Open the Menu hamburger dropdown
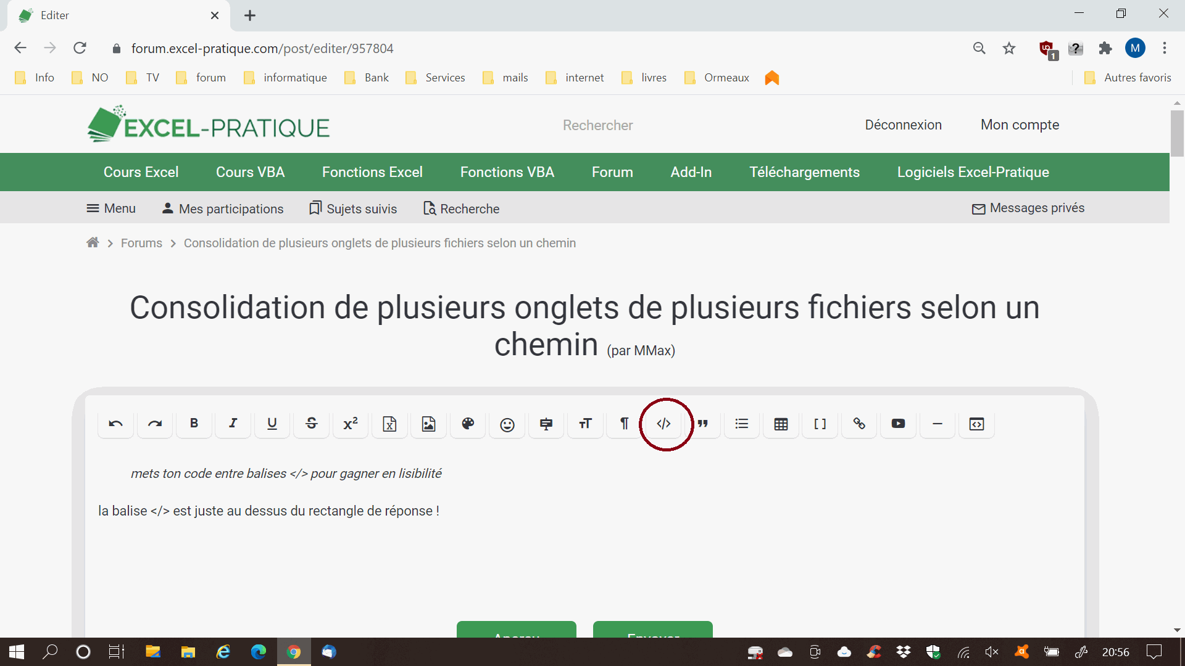 click(x=111, y=208)
